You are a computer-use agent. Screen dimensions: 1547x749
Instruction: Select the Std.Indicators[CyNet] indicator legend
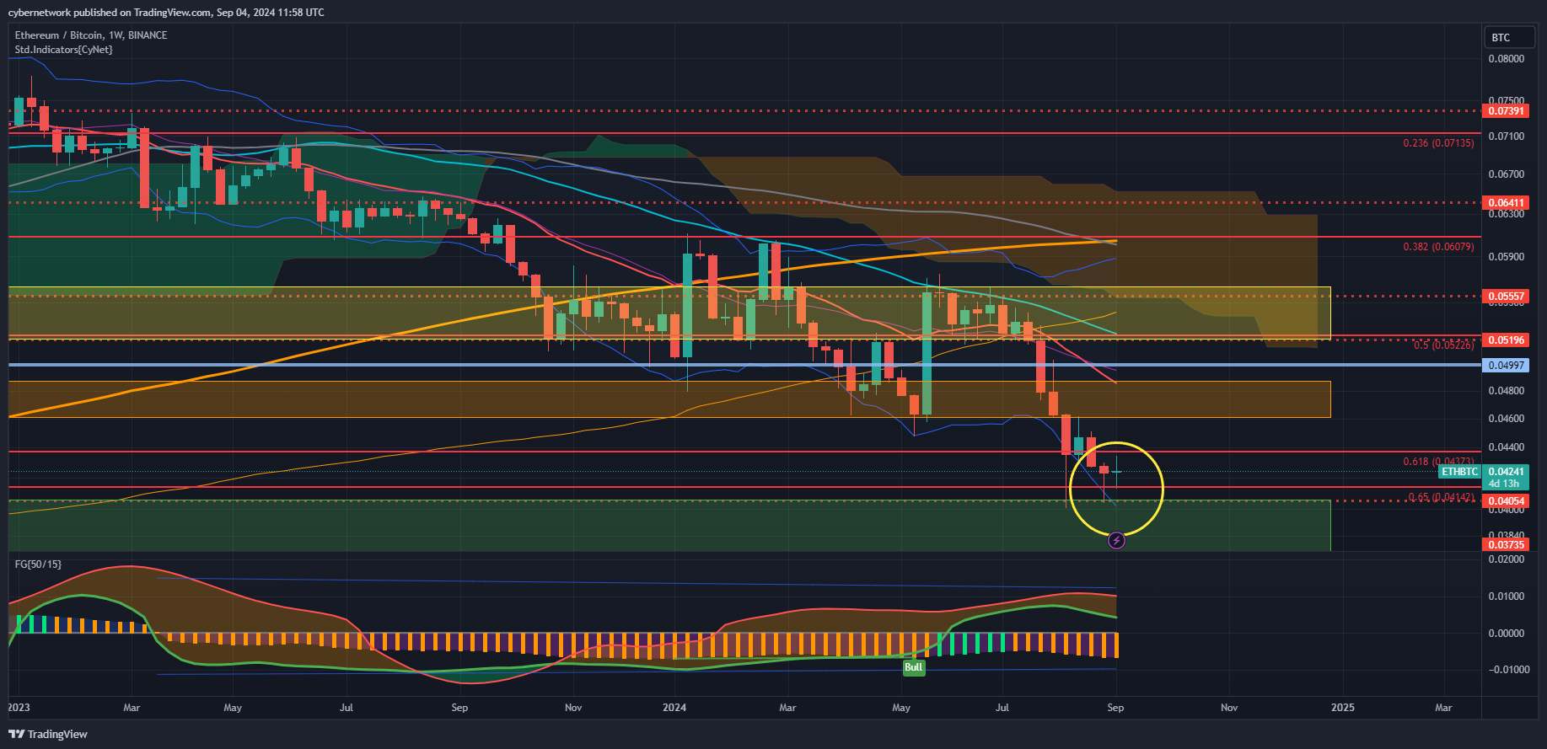click(63, 50)
